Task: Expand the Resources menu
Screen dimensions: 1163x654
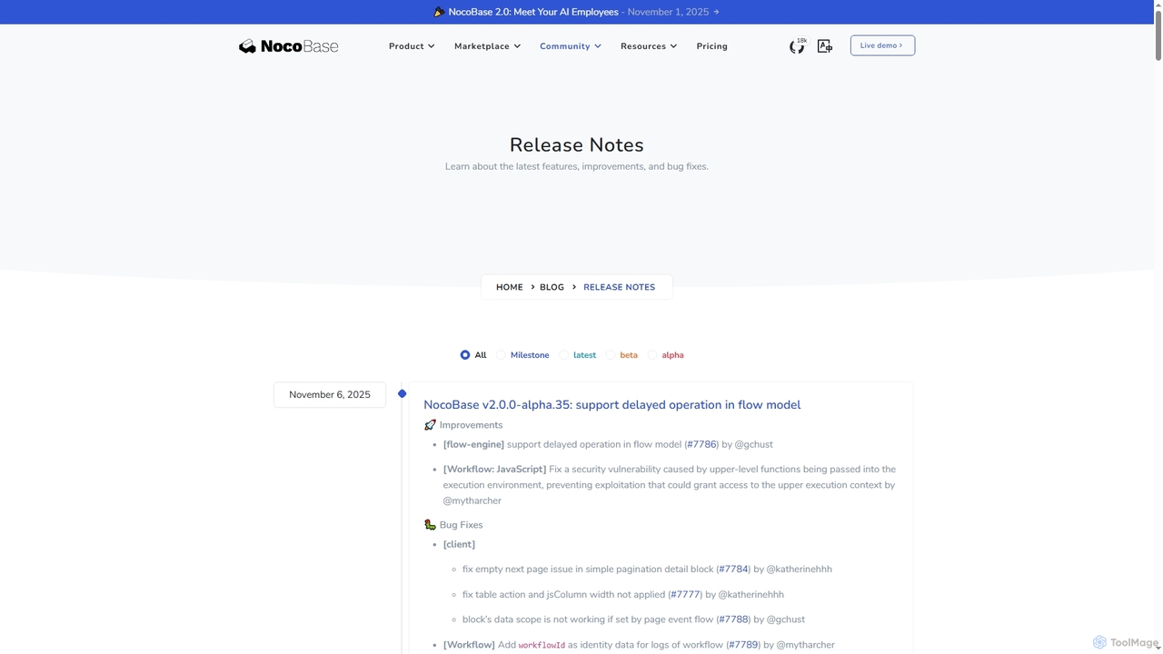Action: coord(649,46)
